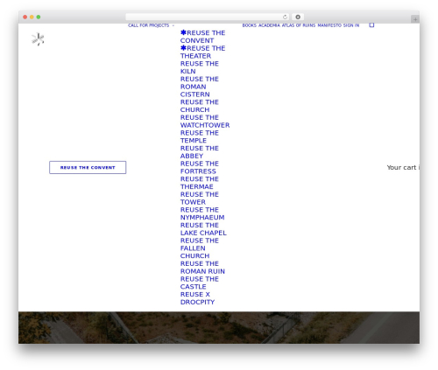438x370 pixels.
Task: Click the site logo icon
Action: pos(38,39)
